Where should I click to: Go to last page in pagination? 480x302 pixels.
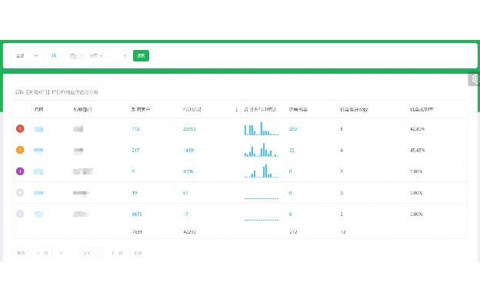(138, 253)
